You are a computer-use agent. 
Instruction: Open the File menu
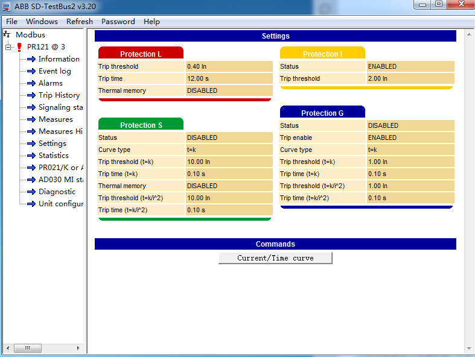[x=11, y=22]
